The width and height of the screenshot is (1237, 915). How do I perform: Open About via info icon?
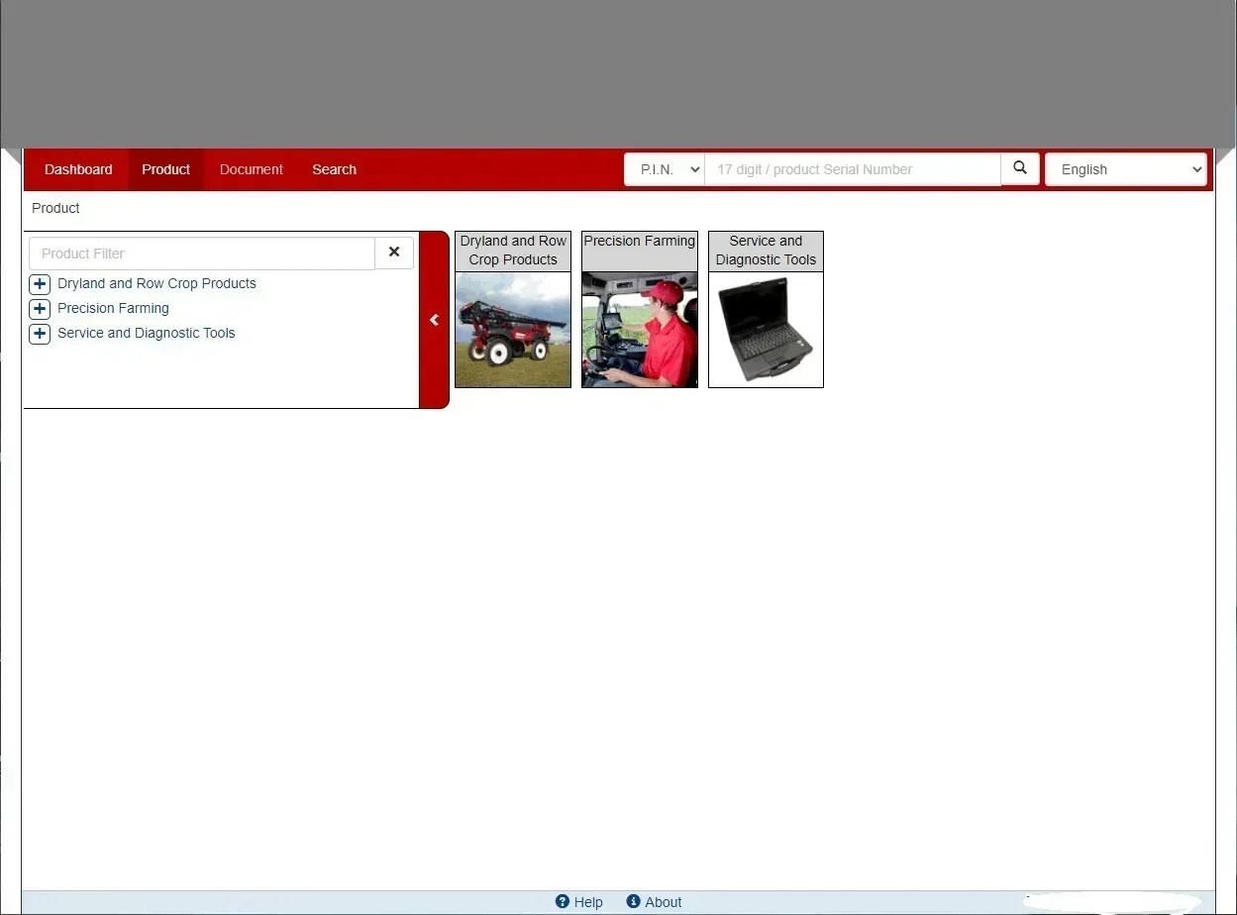point(634,901)
